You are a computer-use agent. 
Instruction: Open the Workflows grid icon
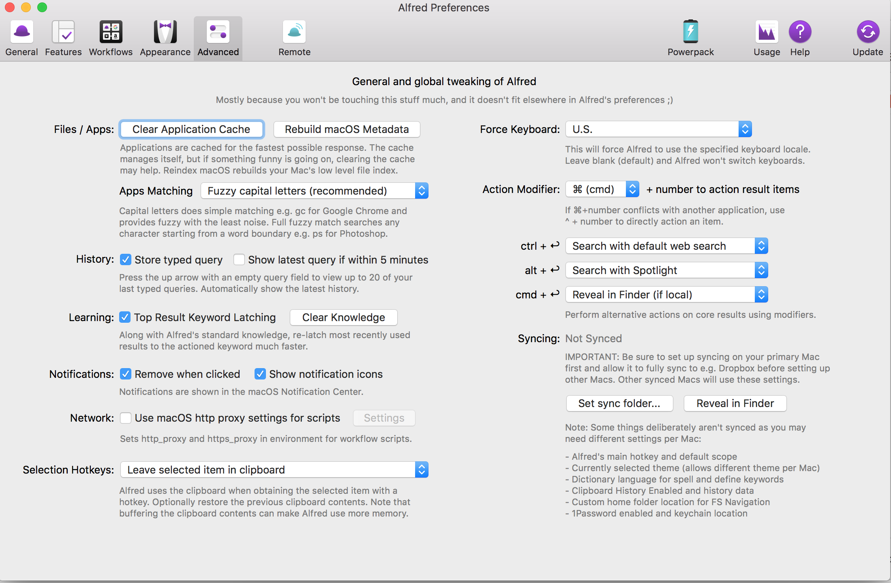click(111, 32)
